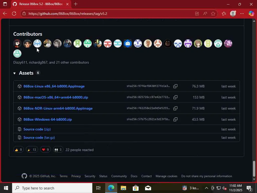Click the Type here to search box
Screen dimensions: 257x193
[52, 188]
